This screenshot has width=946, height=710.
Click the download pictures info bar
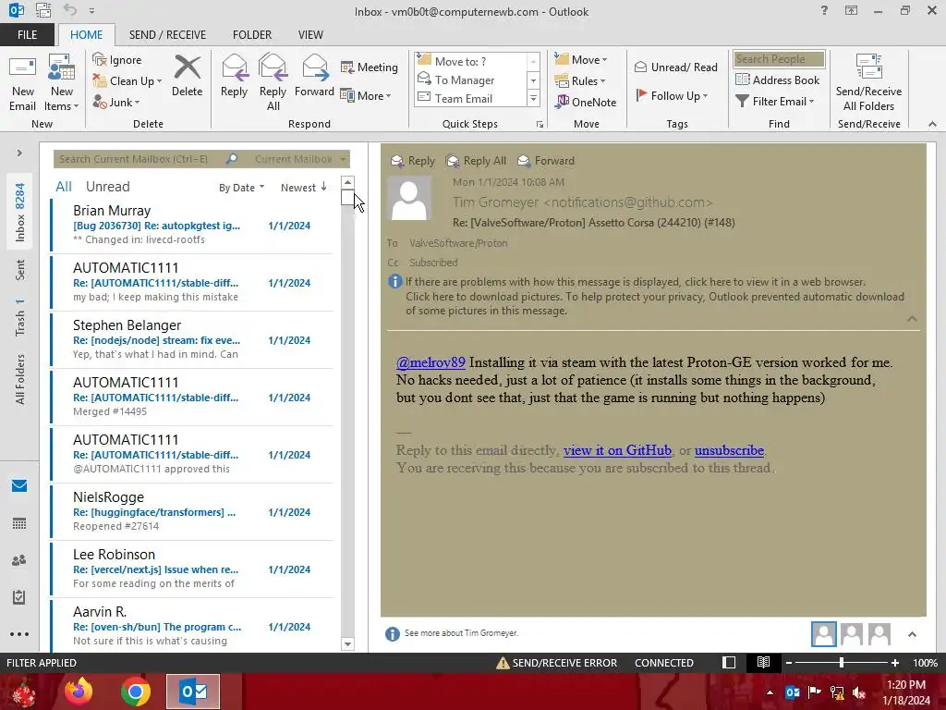pos(655,303)
